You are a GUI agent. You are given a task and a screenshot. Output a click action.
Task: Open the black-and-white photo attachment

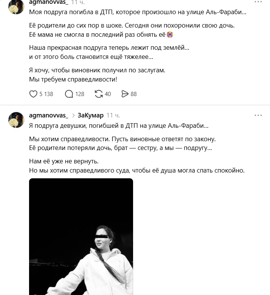pyautogui.click(x=81, y=236)
